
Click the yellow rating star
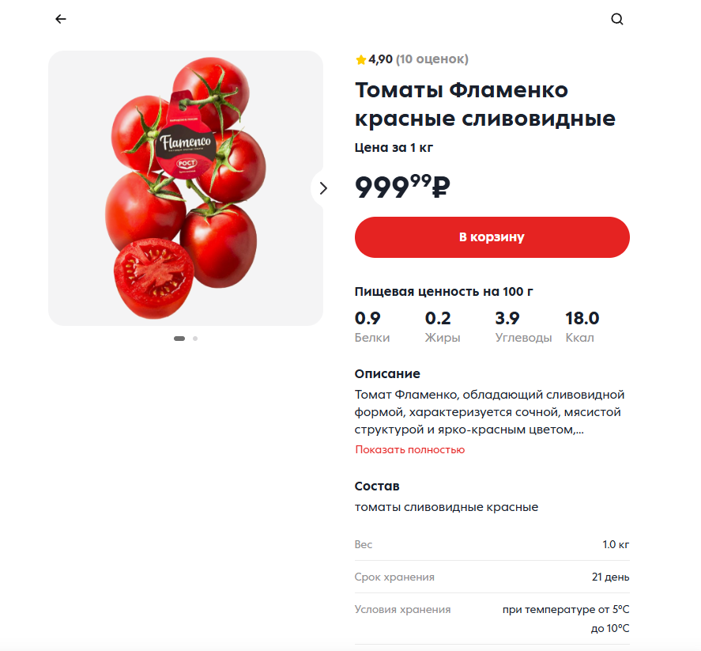(361, 59)
